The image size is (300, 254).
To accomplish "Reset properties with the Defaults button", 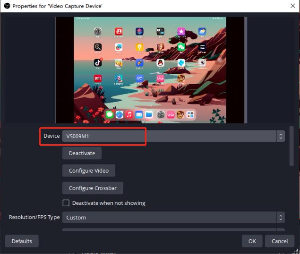I will click(22, 241).
